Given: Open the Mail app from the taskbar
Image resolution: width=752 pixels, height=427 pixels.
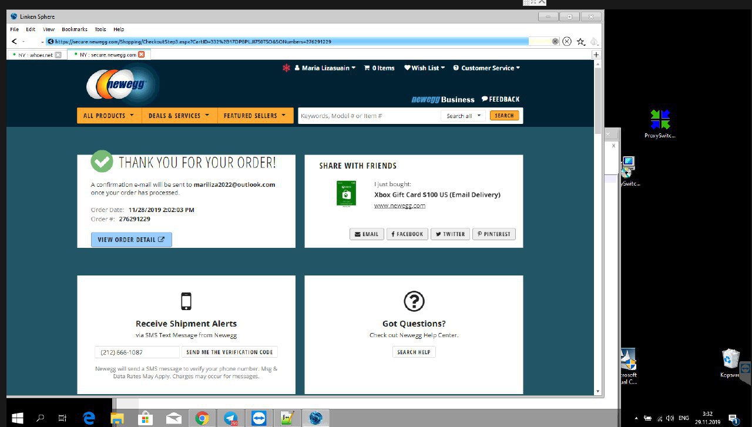Looking at the screenshot, I should point(173,418).
